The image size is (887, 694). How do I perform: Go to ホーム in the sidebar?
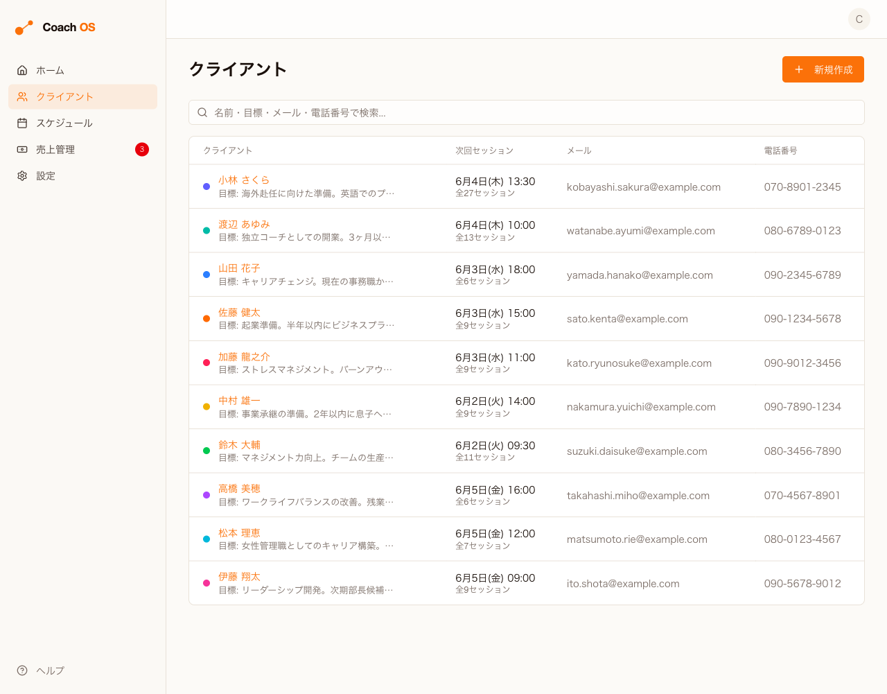[x=82, y=70]
